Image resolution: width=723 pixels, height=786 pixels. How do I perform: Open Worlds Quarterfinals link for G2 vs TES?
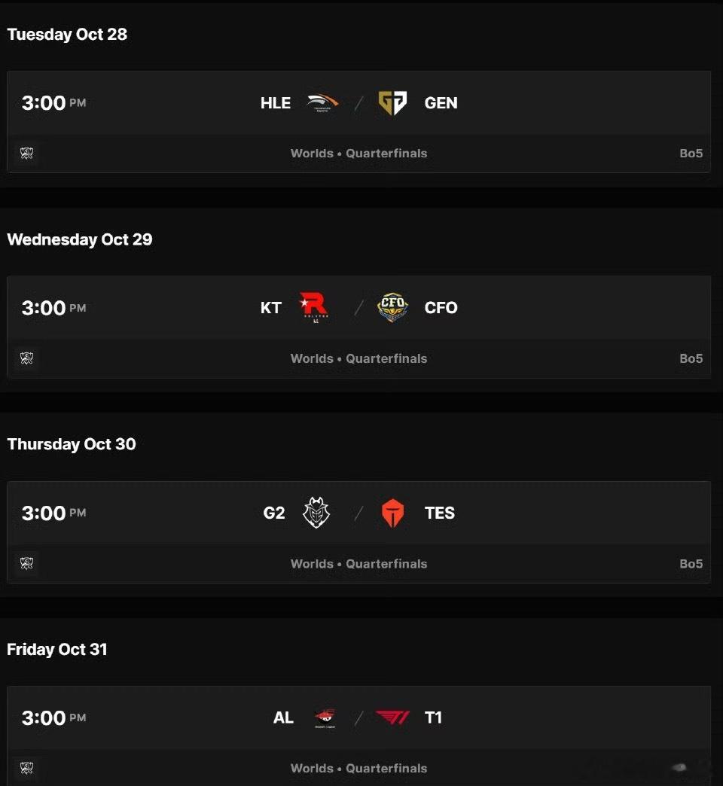[359, 563]
